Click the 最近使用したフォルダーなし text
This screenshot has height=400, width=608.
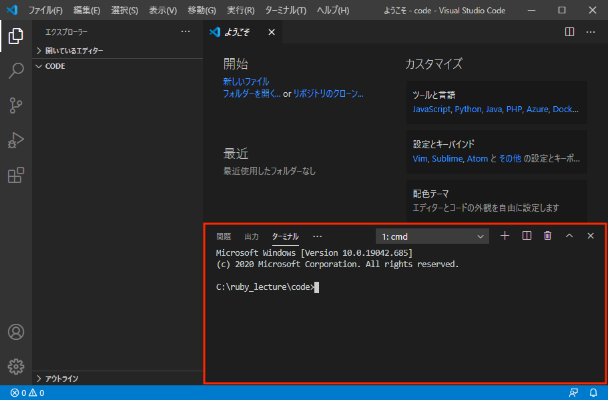[270, 171]
